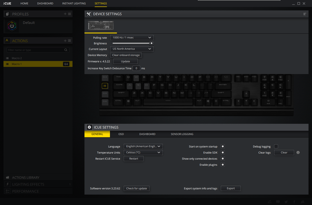Viewport: 312px width, 205px height.
Task: Click the info icon next to Clear logs
Action: point(298,152)
